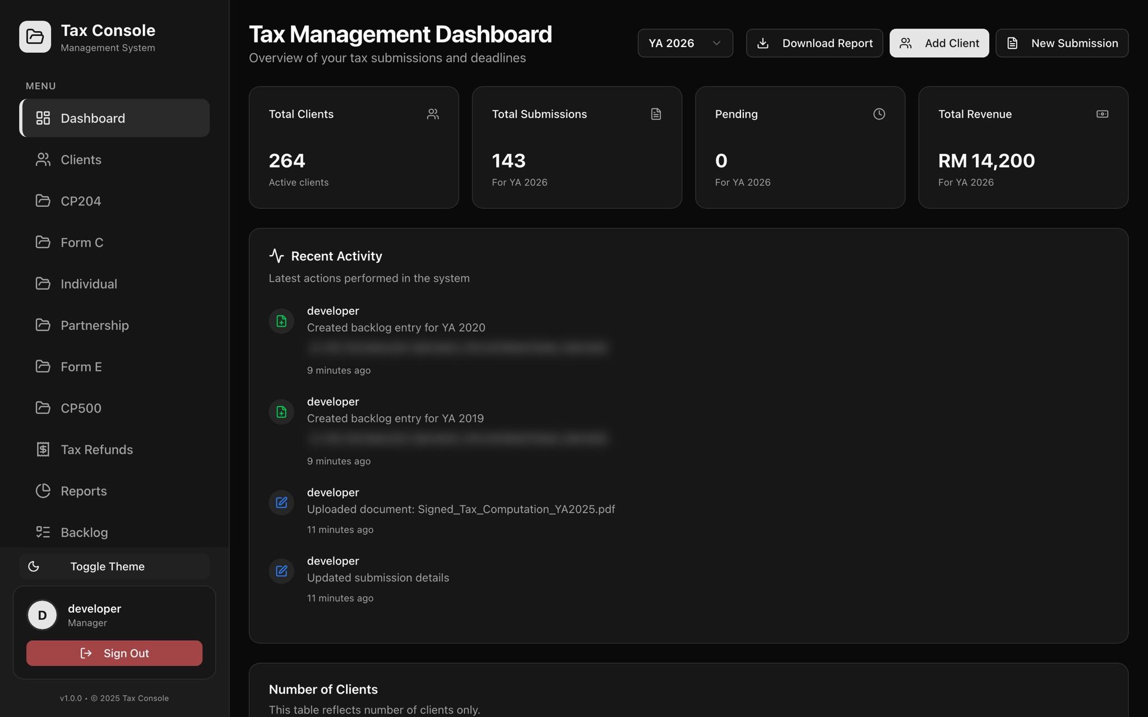The height and width of the screenshot is (717, 1148).
Task: Click the Tax Console folder logo
Action: (x=35, y=36)
